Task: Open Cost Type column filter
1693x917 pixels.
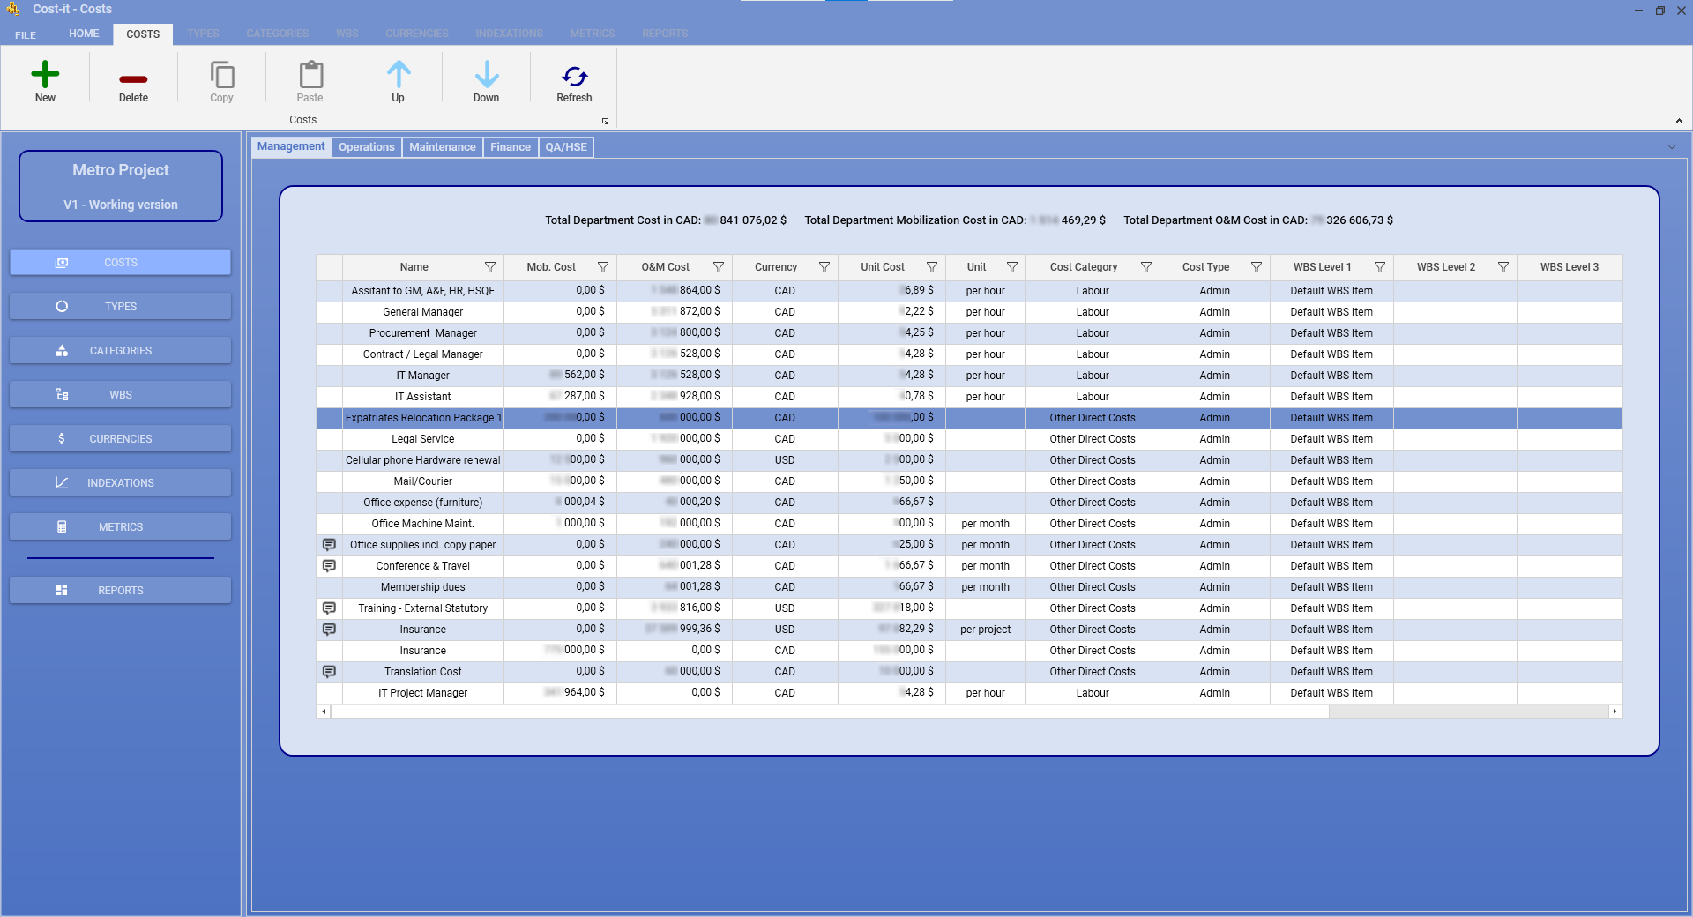Action: (x=1257, y=267)
